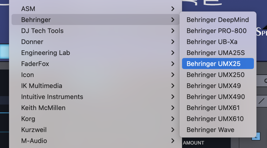Choose Behringer Wave from the list
Screen dimensions: 267x148
pyautogui.click(x=210, y=130)
